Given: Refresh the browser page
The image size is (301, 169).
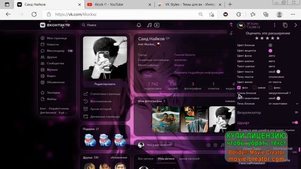Looking at the screenshot, I should coord(34,15).
